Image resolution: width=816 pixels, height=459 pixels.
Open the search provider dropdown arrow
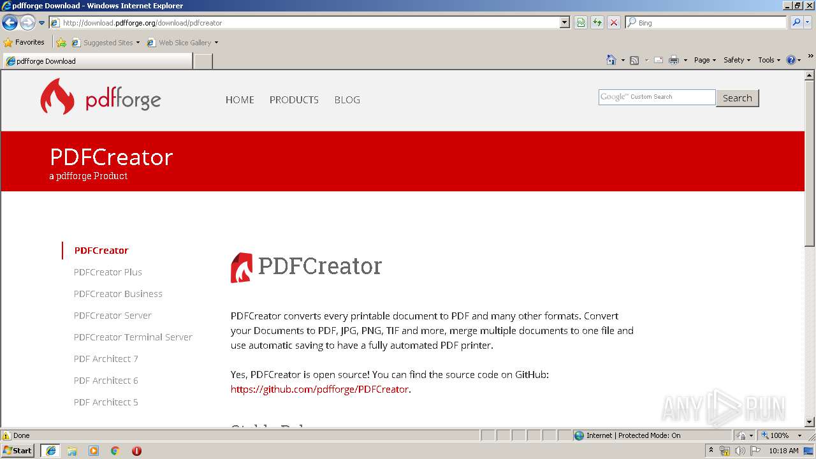(808, 22)
